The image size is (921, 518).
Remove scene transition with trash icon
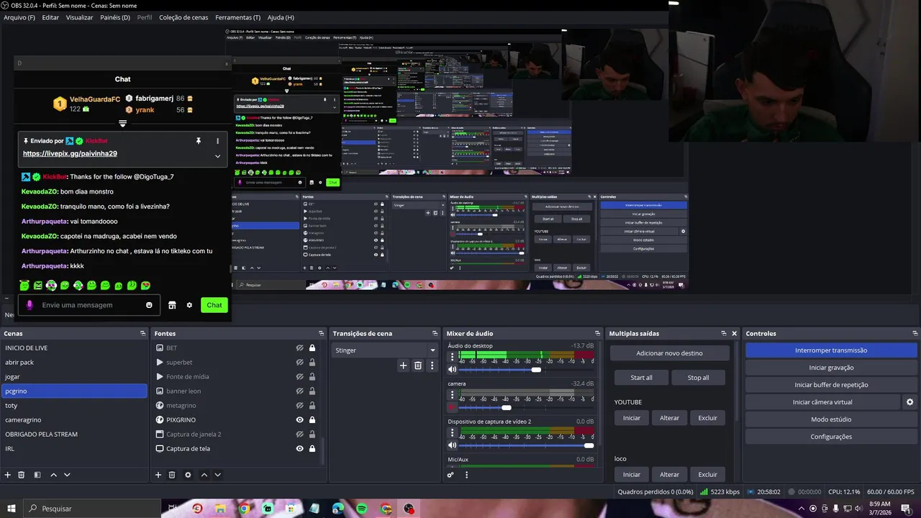(418, 365)
